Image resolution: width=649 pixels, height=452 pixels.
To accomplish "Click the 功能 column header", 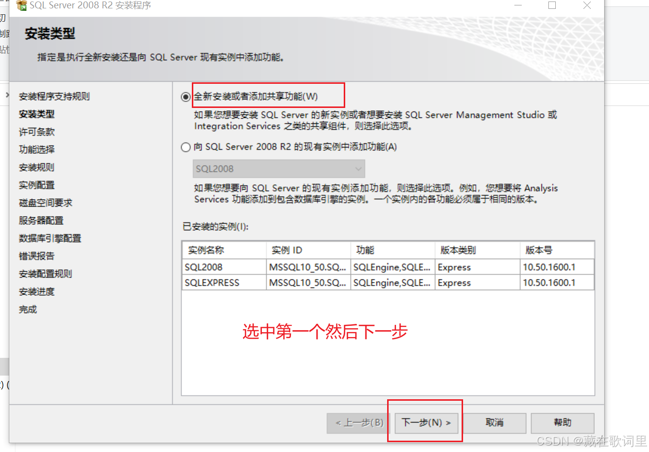I will coord(393,250).
